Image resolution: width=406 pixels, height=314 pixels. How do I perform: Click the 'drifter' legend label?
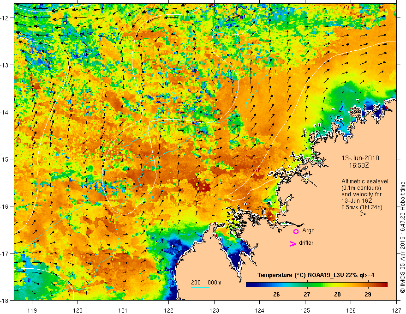click(306, 243)
